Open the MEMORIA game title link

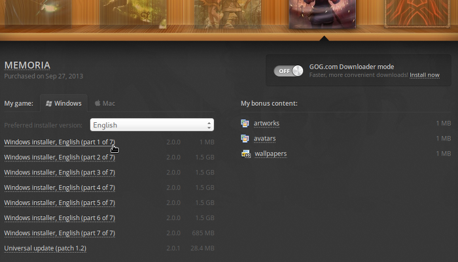(27, 65)
